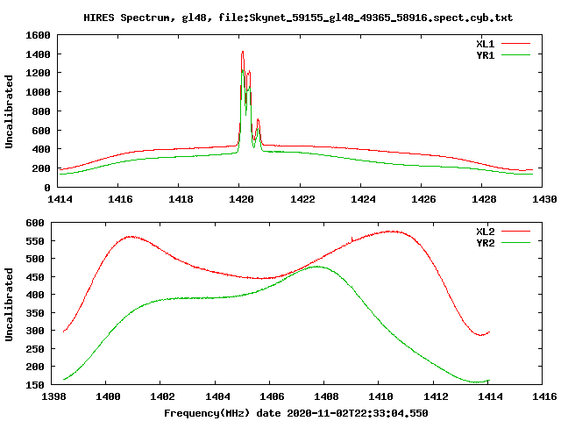
Task: Click the 1428 frequency tick label
Action: coord(484,199)
